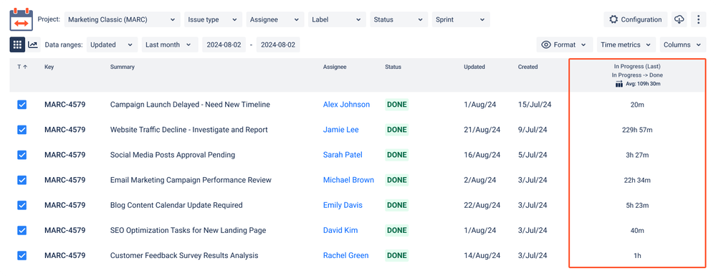Open the Updated data range dropdown

[112, 44]
